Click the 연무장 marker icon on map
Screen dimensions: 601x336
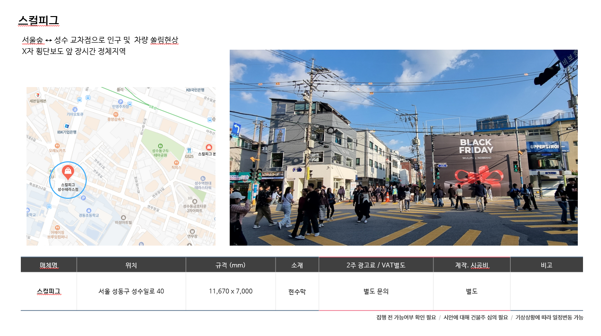(192, 231)
